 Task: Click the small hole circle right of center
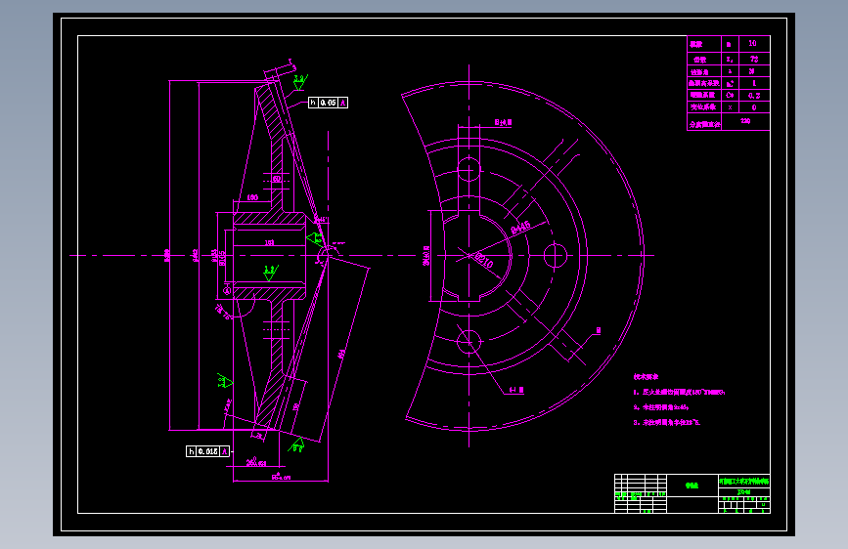[555, 256]
